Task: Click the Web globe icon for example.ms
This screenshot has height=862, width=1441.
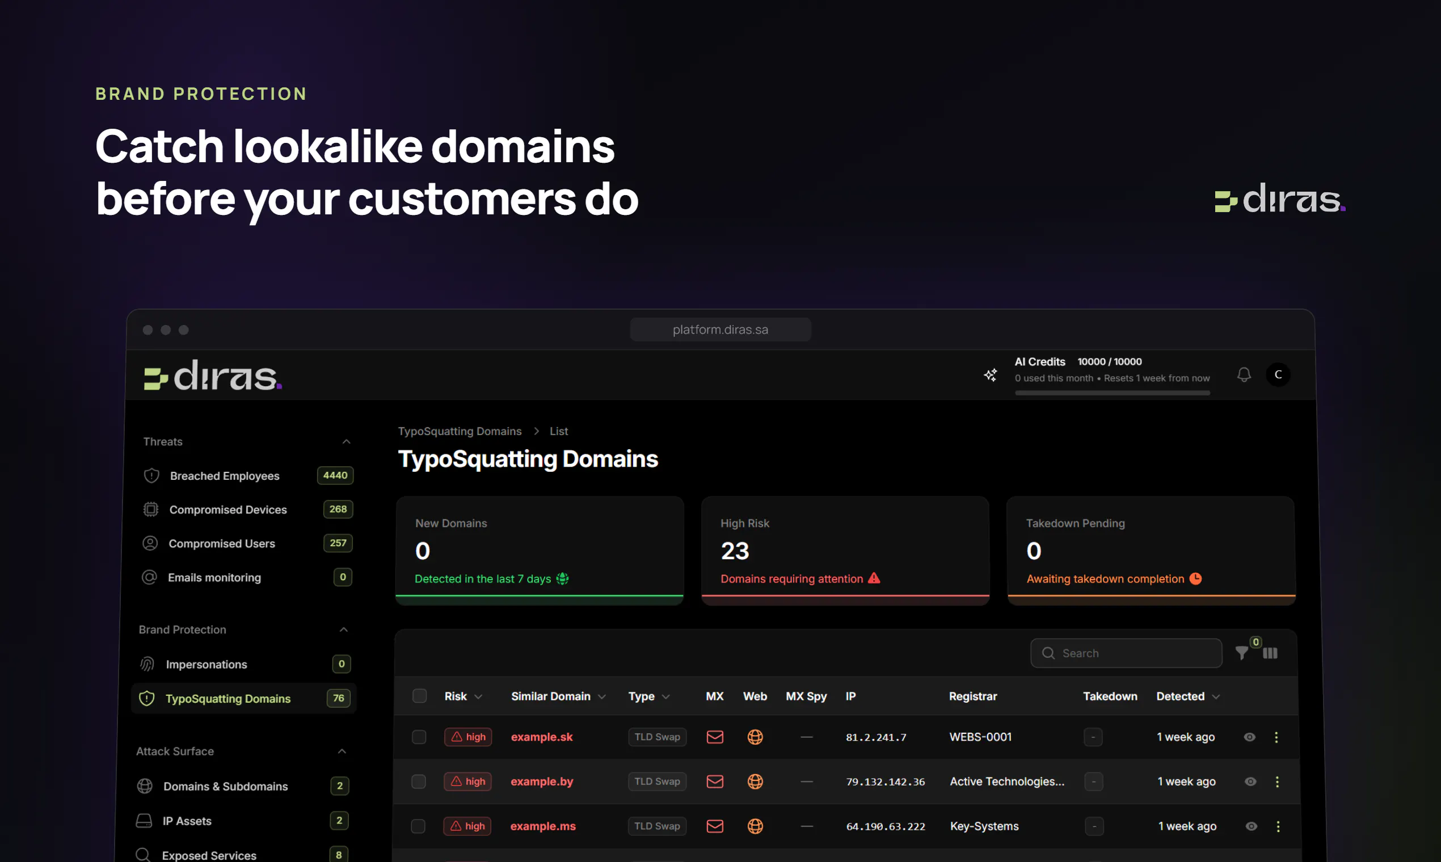Action: click(755, 826)
